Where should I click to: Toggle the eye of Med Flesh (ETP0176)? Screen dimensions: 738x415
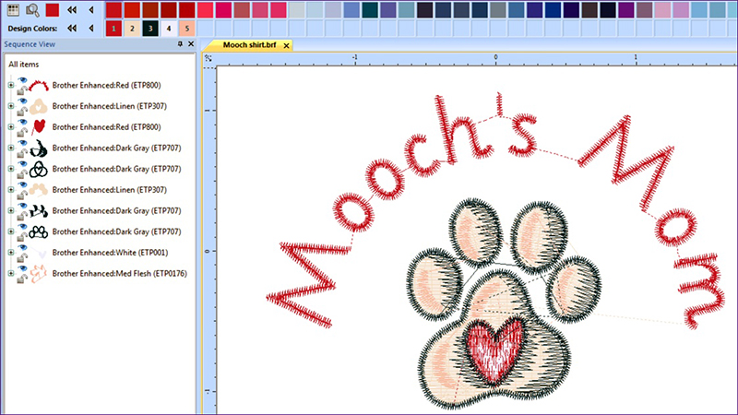pos(22,268)
